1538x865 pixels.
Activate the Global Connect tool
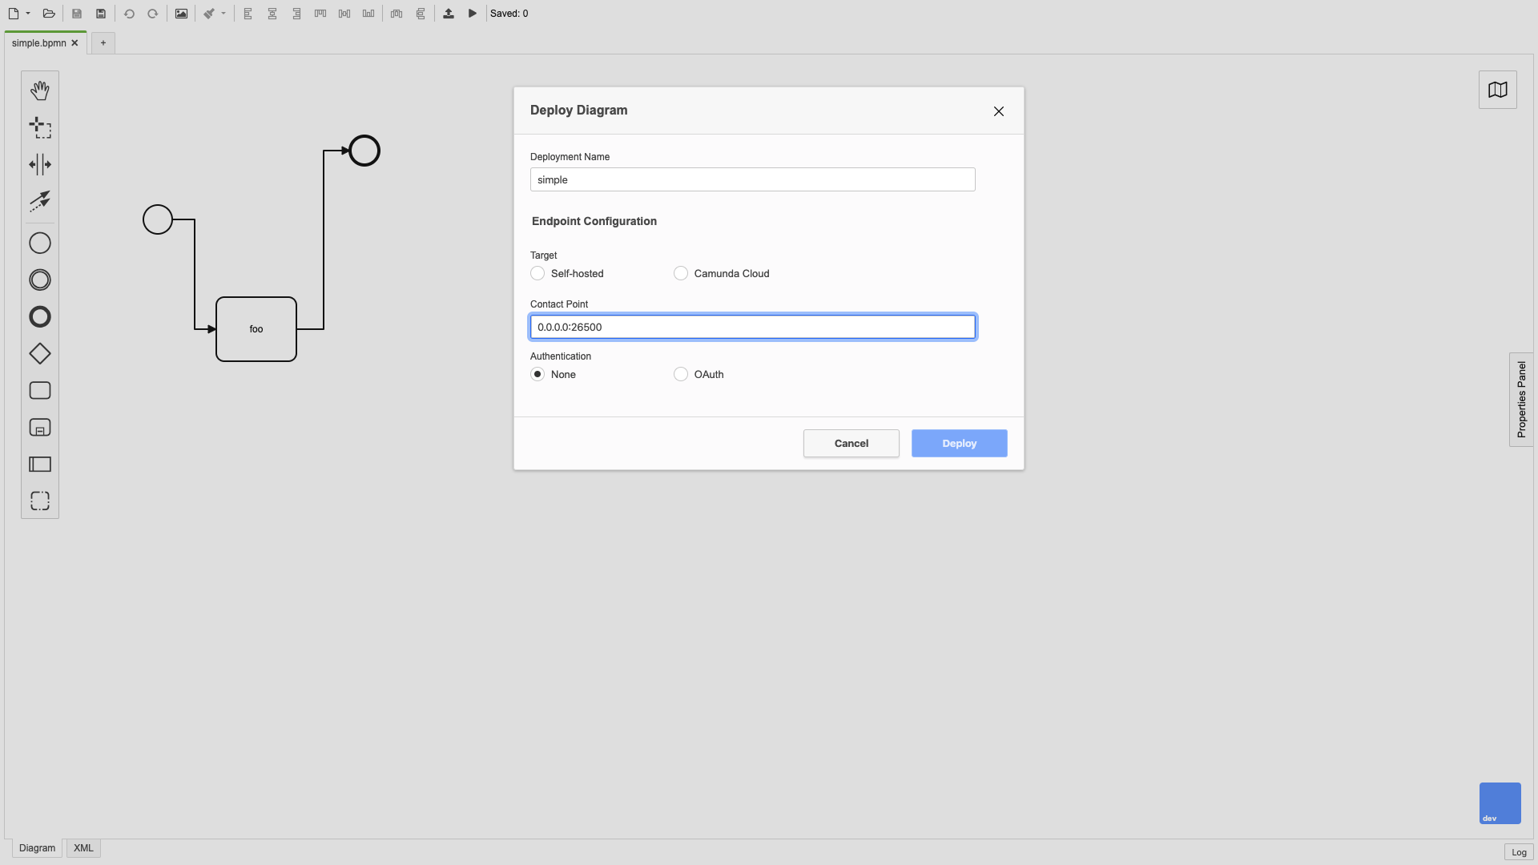pos(40,201)
